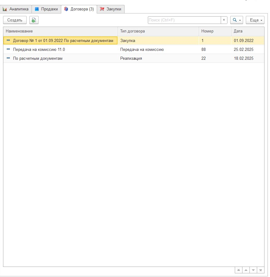270x277 pixels.
Task: Clear the search field with the × button
Action: click(x=224, y=20)
